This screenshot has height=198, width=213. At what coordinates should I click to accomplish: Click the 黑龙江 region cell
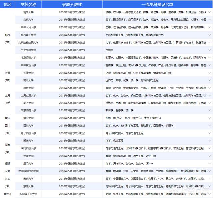pos(7,194)
